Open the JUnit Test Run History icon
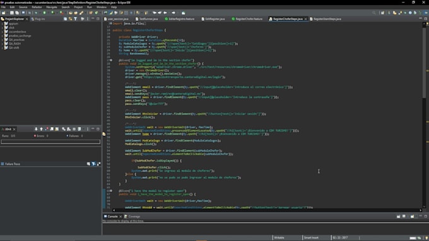The image size is (429, 241). tap(79, 129)
